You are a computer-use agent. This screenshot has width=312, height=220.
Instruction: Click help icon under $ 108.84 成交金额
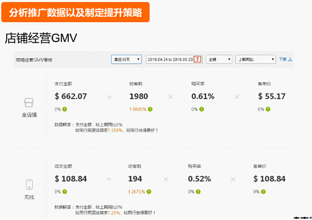65,192
